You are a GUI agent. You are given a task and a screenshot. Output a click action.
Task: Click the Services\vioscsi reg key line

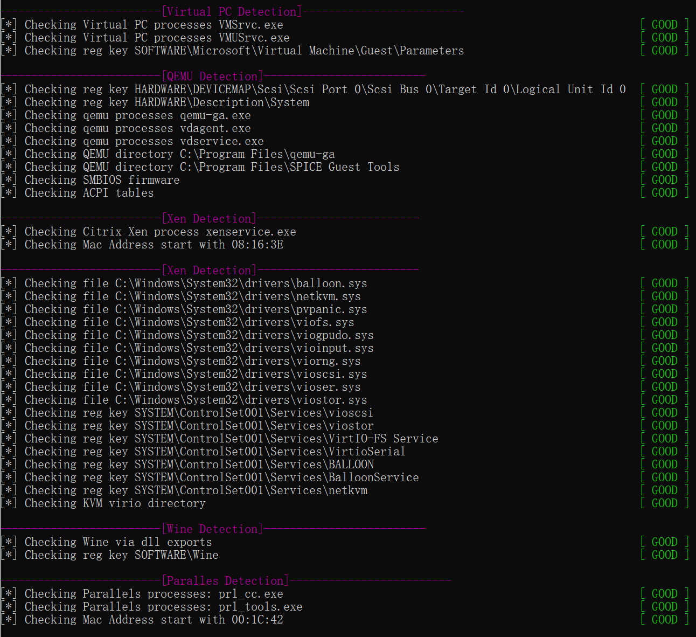click(187, 413)
